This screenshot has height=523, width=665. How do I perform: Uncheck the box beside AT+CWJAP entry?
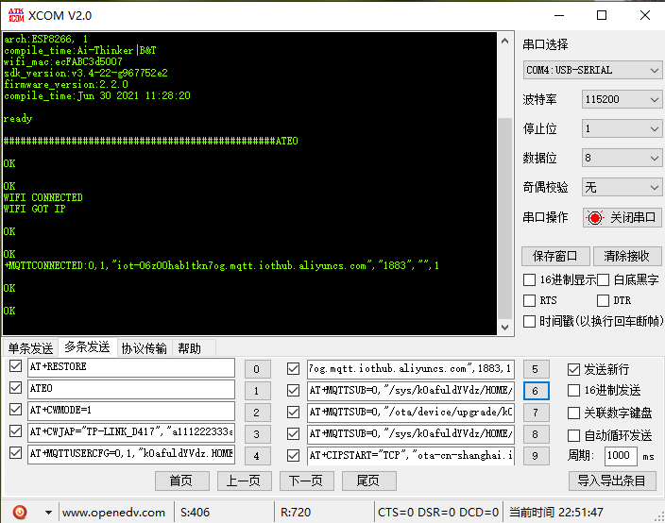click(x=15, y=431)
